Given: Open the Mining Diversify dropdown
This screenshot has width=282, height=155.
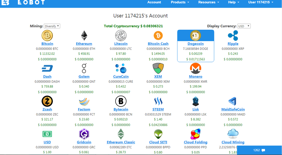Looking at the screenshot, I should point(52,26).
